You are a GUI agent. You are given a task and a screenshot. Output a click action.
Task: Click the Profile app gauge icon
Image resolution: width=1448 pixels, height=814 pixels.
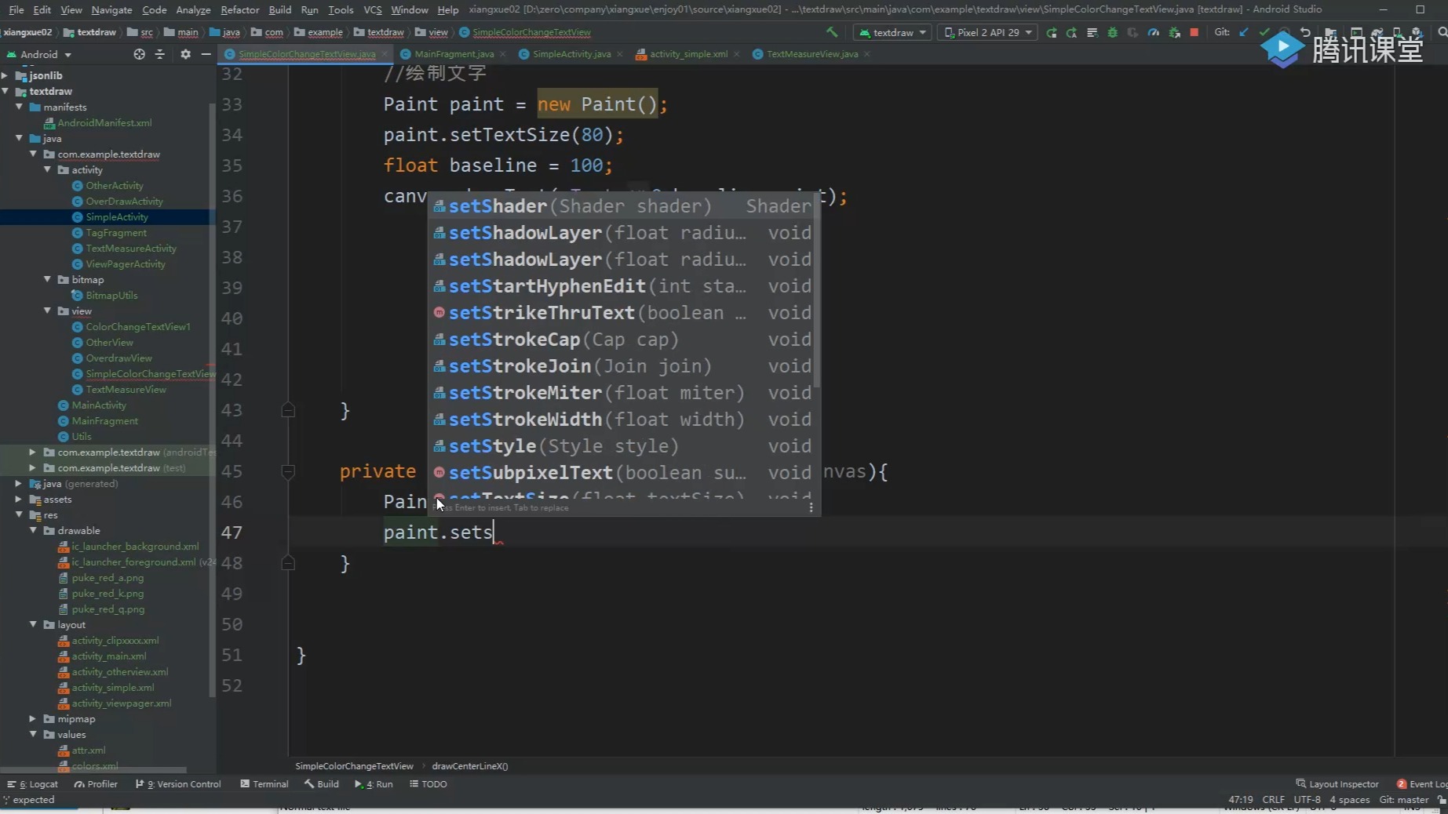[x=1153, y=32]
